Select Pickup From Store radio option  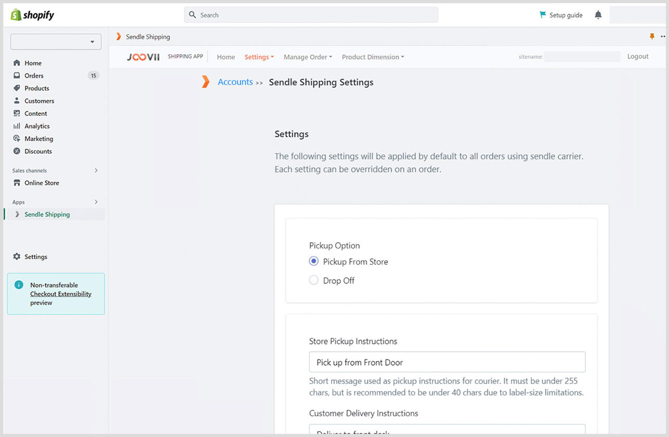[x=313, y=261]
